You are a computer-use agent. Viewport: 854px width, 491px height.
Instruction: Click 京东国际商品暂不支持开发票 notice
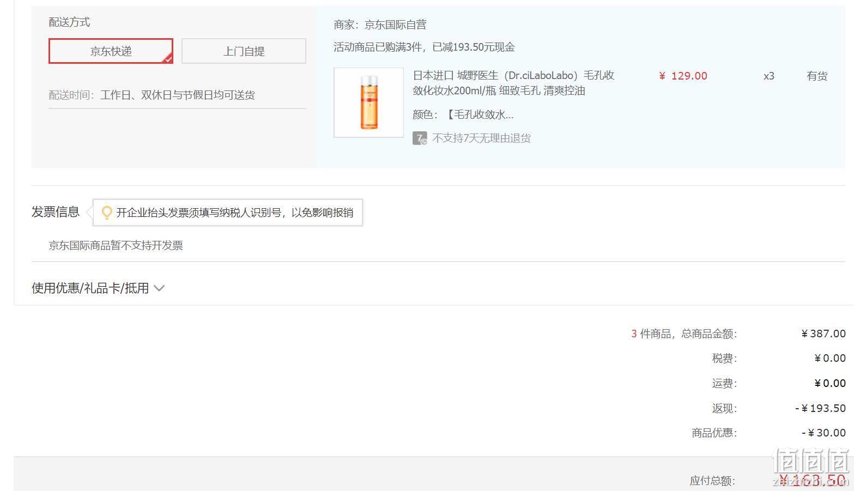[116, 245]
